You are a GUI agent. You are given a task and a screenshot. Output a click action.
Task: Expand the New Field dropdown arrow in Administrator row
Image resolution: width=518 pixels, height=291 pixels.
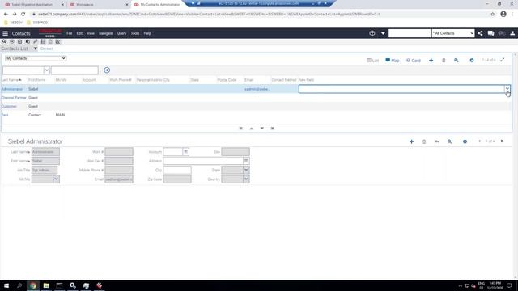(x=507, y=89)
